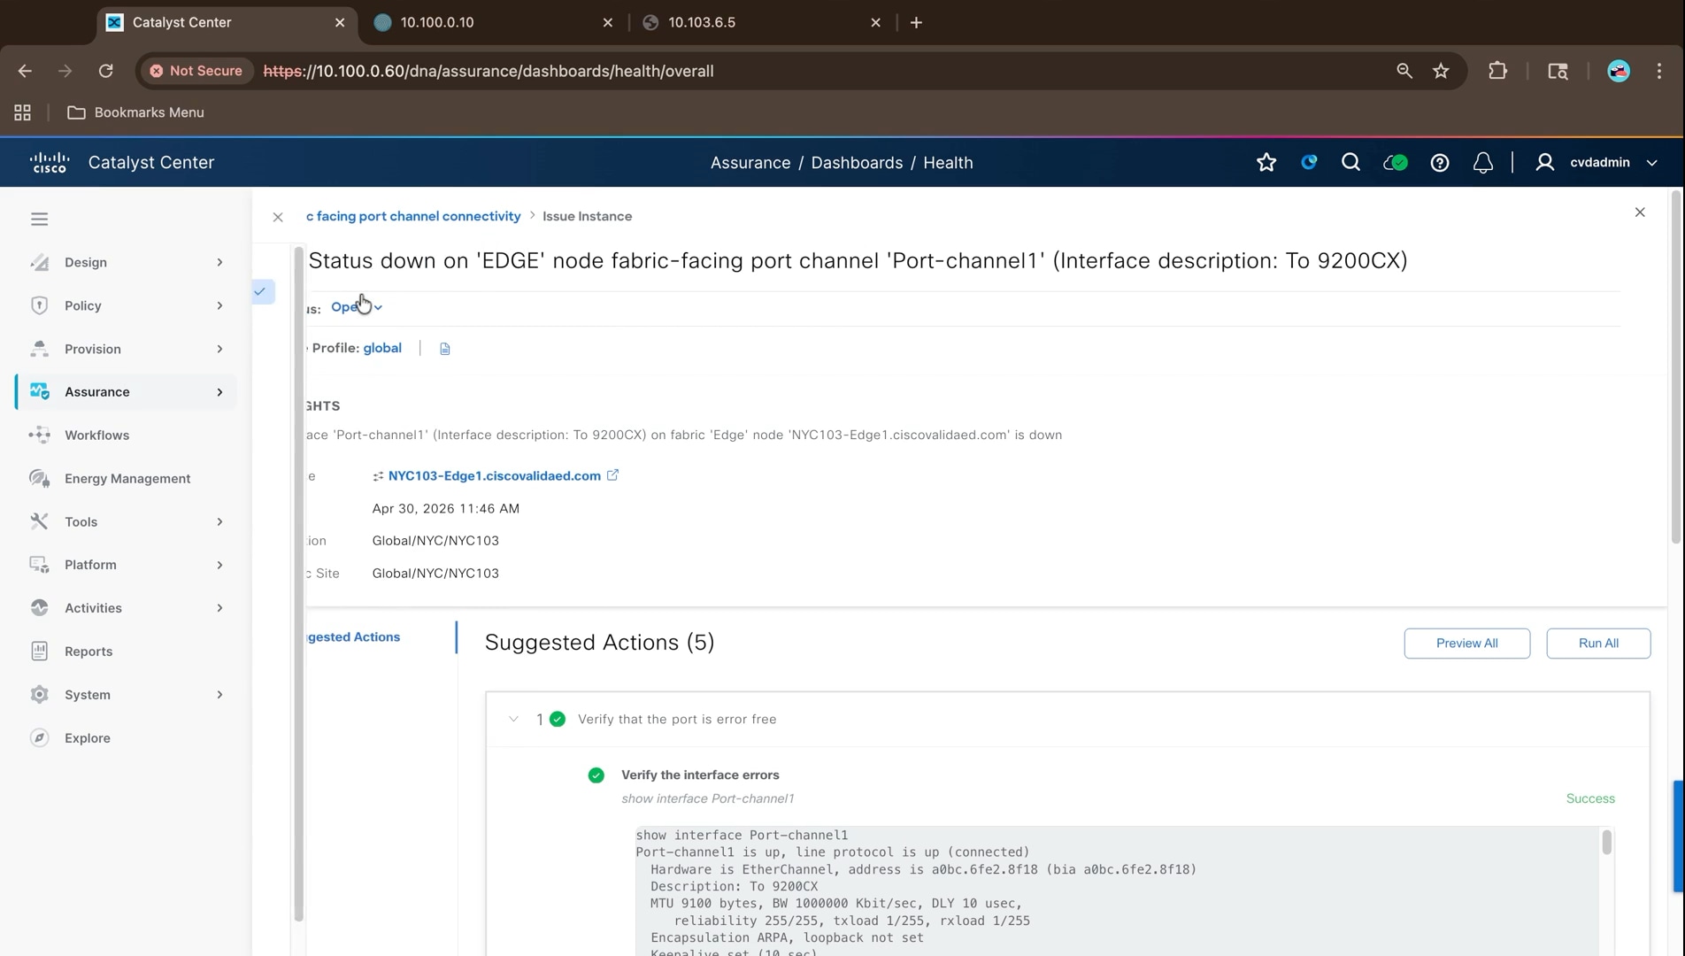The width and height of the screenshot is (1685, 956).
Task: Open Bookmarks Menu folder
Action: click(x=135, y=112)
